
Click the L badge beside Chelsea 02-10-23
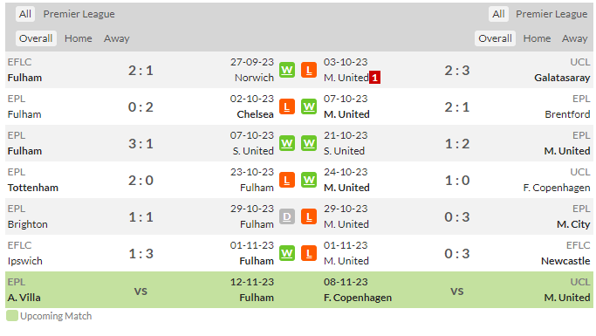287,106
